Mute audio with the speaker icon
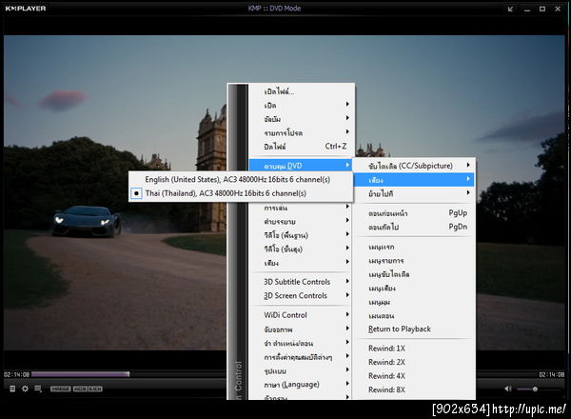The image size is (571, 419). (x=508, y=389)
